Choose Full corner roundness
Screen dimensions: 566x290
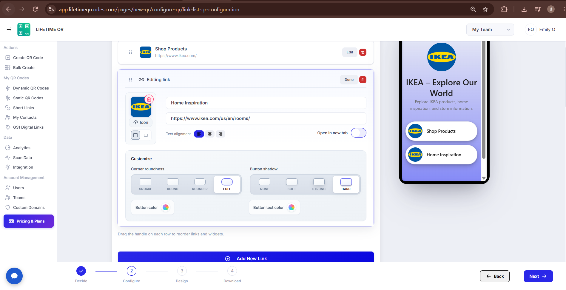click(x=227, y=184)
